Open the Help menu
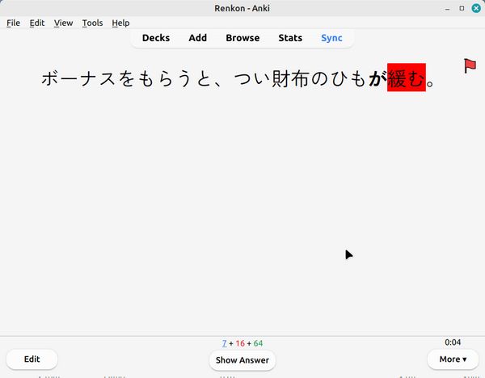 [120, 23]
